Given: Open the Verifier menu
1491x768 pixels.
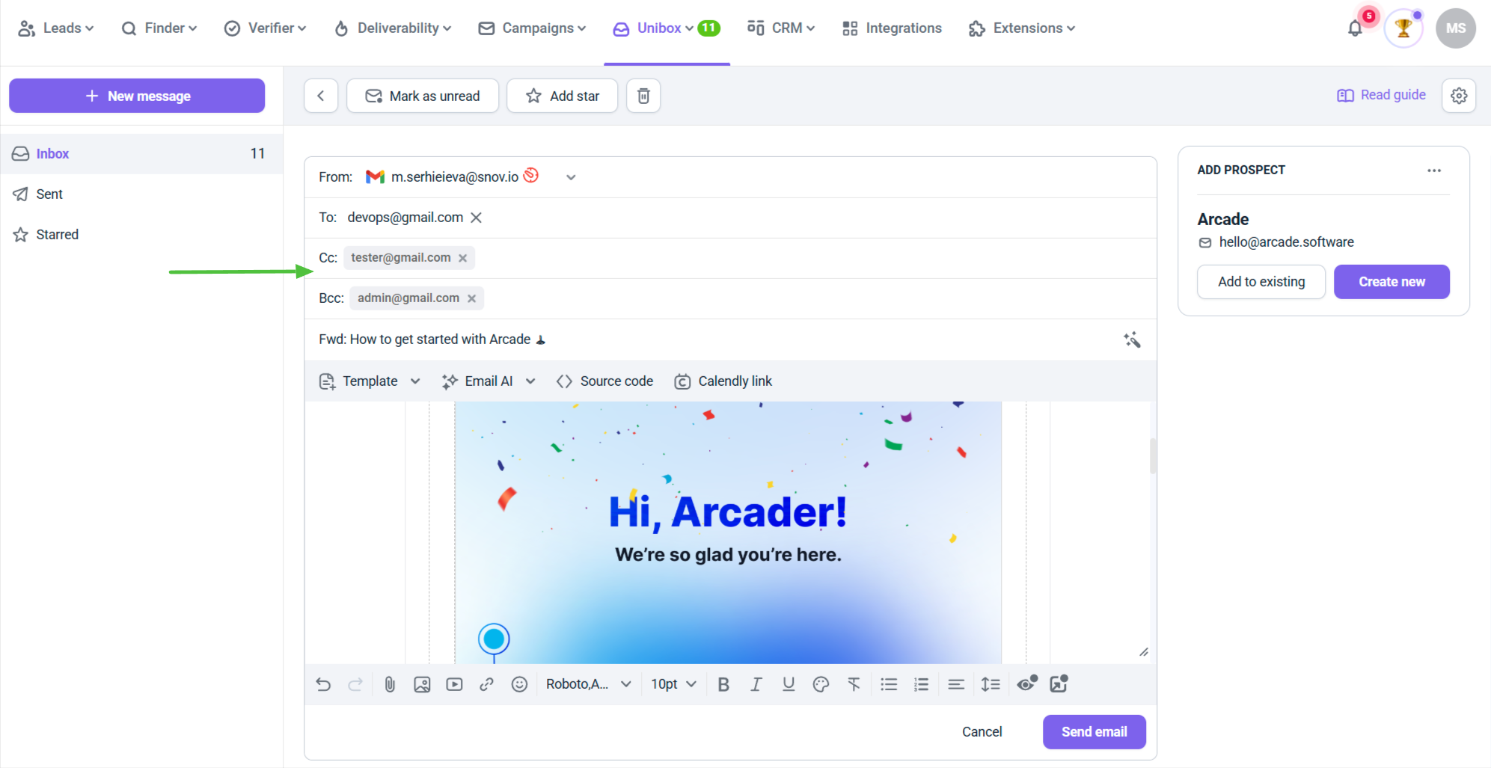Looking at the screenshot, I should (266, 28).
